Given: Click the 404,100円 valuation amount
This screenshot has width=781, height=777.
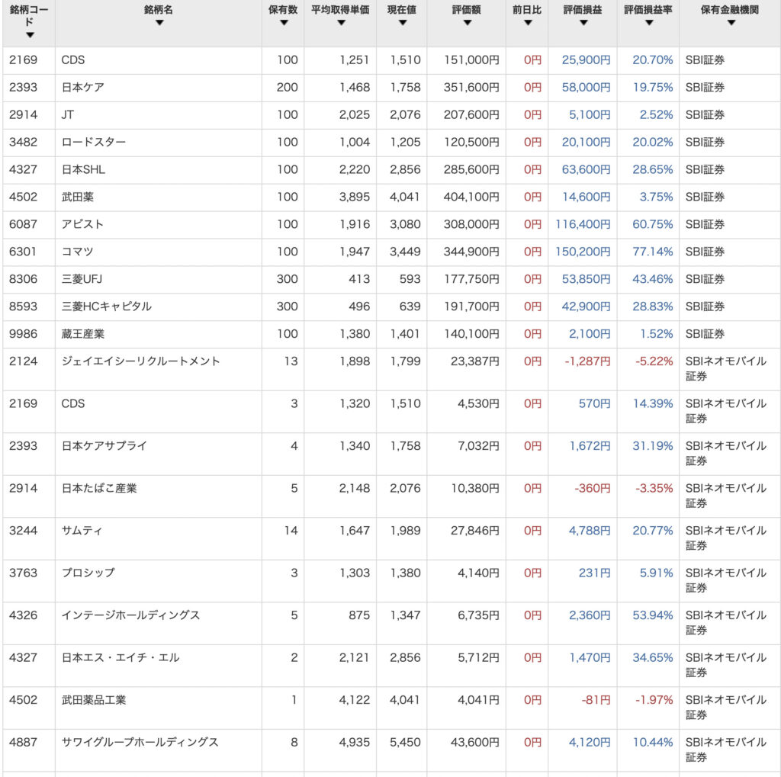Looking at the screenshot, I should (471, 197).
